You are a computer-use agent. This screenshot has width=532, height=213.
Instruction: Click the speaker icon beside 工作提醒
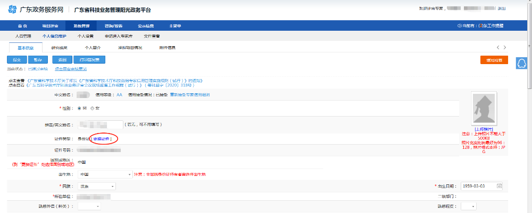click(x=459, y=25)
